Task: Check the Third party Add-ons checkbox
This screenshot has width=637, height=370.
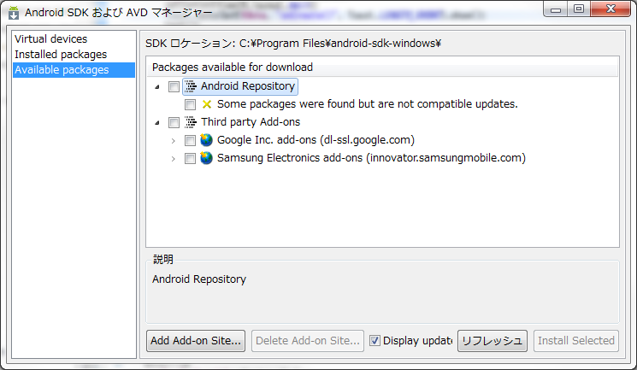Action: (x=174, y=122)
